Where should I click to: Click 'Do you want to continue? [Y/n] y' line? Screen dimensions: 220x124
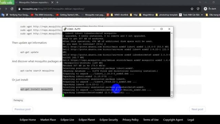click(84, 44)
